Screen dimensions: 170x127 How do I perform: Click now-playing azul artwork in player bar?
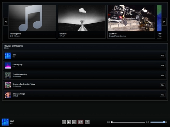tap(5, 122)
